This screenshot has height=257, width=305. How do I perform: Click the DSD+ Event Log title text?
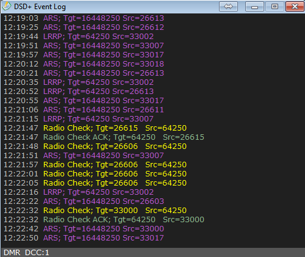[x=40, y=7]
